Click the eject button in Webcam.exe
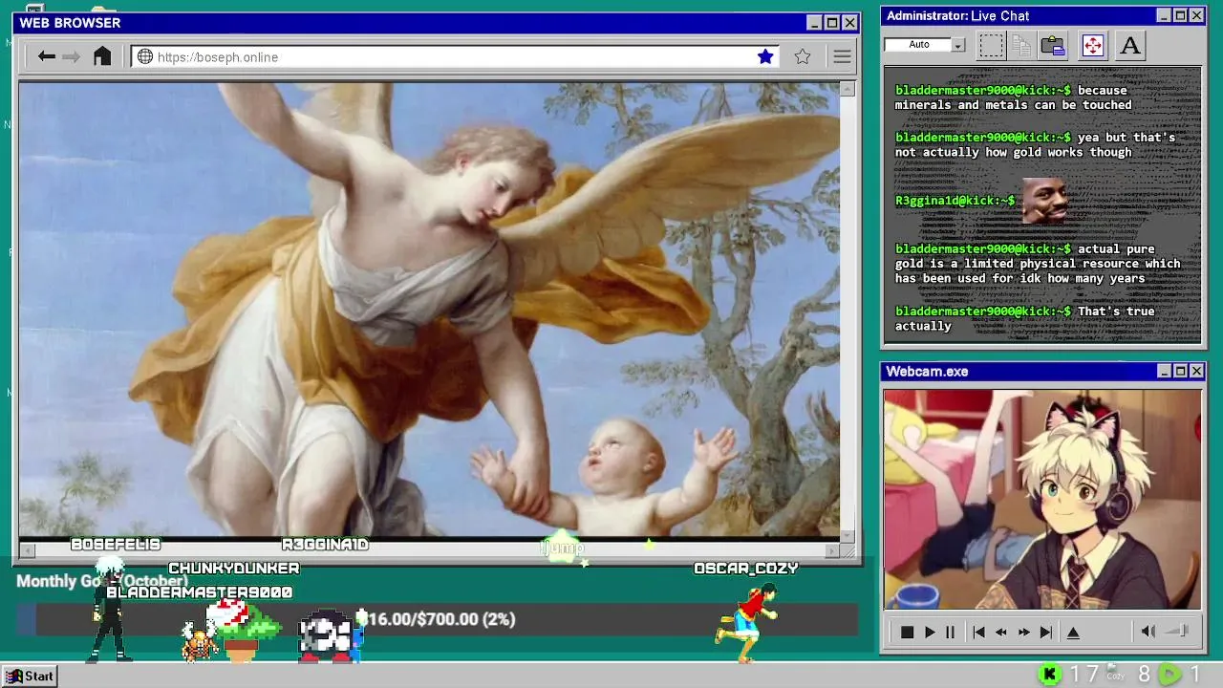The width and height of the screenshot is (1223, 688). coord(1073,633)
